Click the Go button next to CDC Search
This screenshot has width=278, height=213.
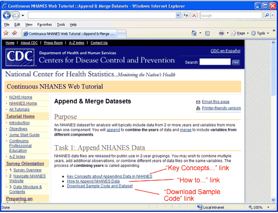coord(236,62)
